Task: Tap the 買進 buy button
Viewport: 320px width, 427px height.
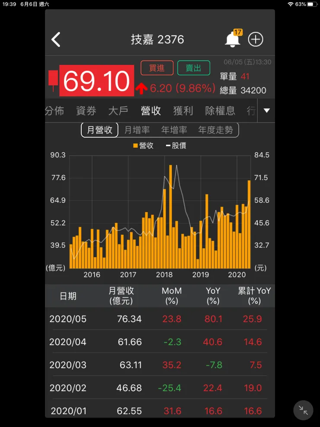Action: click(x=157, y=68)
